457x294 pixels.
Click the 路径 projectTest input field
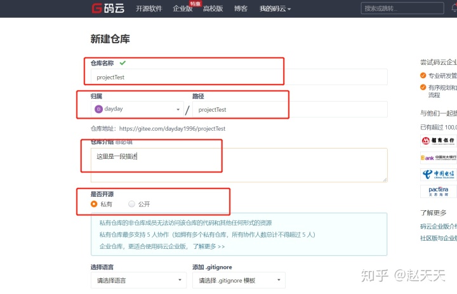click(289, 109)
